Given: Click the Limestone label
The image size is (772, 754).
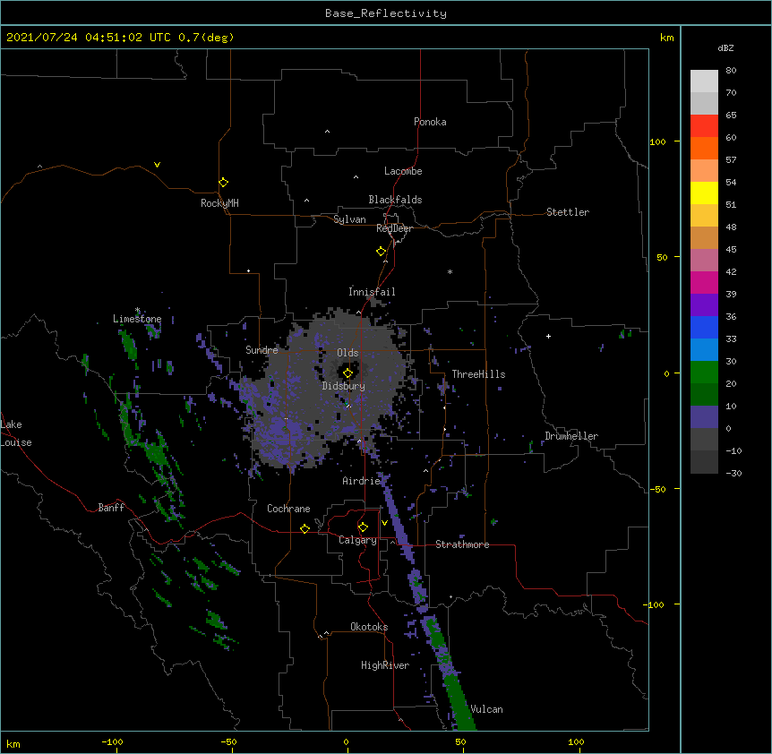Looking at the screenshot, I should 137,319.
